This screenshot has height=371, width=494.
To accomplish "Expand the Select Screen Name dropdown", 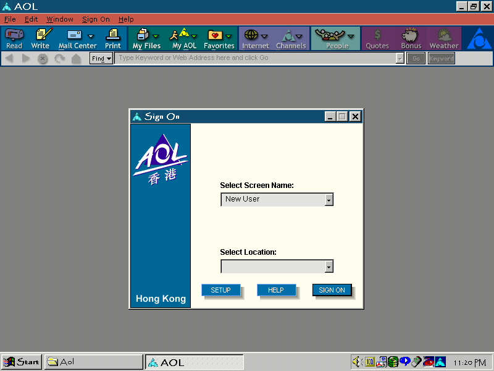I will pos(329,200).
